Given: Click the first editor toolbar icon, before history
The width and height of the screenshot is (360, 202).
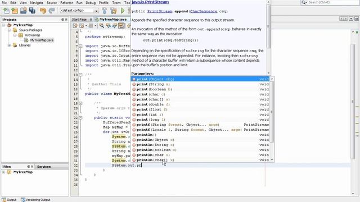Looking at the screenshot, I should pyautogui.click(x=75, y=26).
